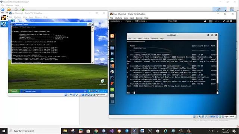Open Recycle Bin on XP desktop

pyautogui.click(x=102, y=82)
